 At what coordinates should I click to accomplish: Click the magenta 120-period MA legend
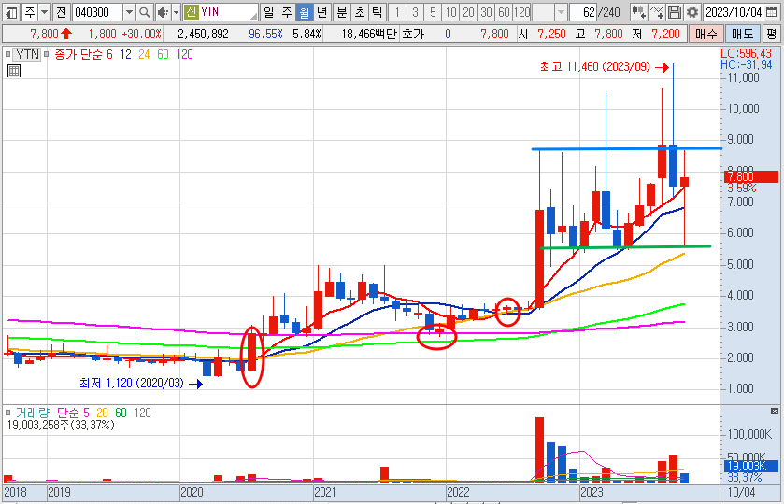coord(184,54)
